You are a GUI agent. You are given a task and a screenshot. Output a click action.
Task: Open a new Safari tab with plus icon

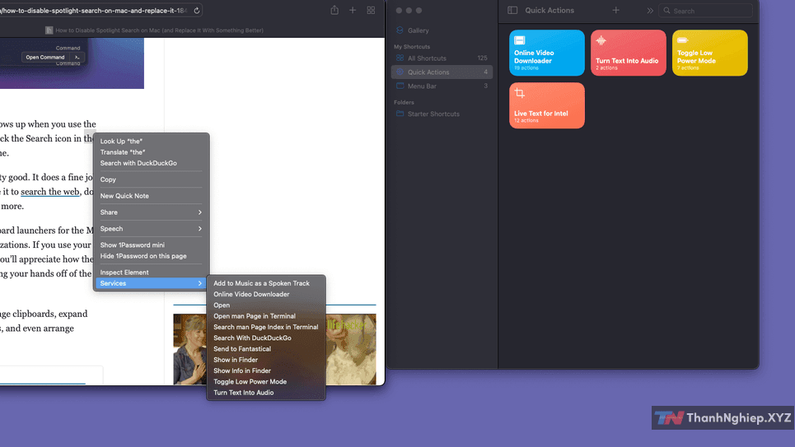click(x=353, y=10)
